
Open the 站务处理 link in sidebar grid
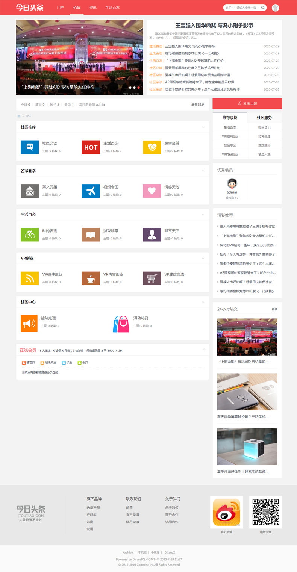tap(264, 136)
